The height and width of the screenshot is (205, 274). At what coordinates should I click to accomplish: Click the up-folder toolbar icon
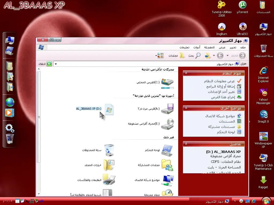tap(208, 56)
